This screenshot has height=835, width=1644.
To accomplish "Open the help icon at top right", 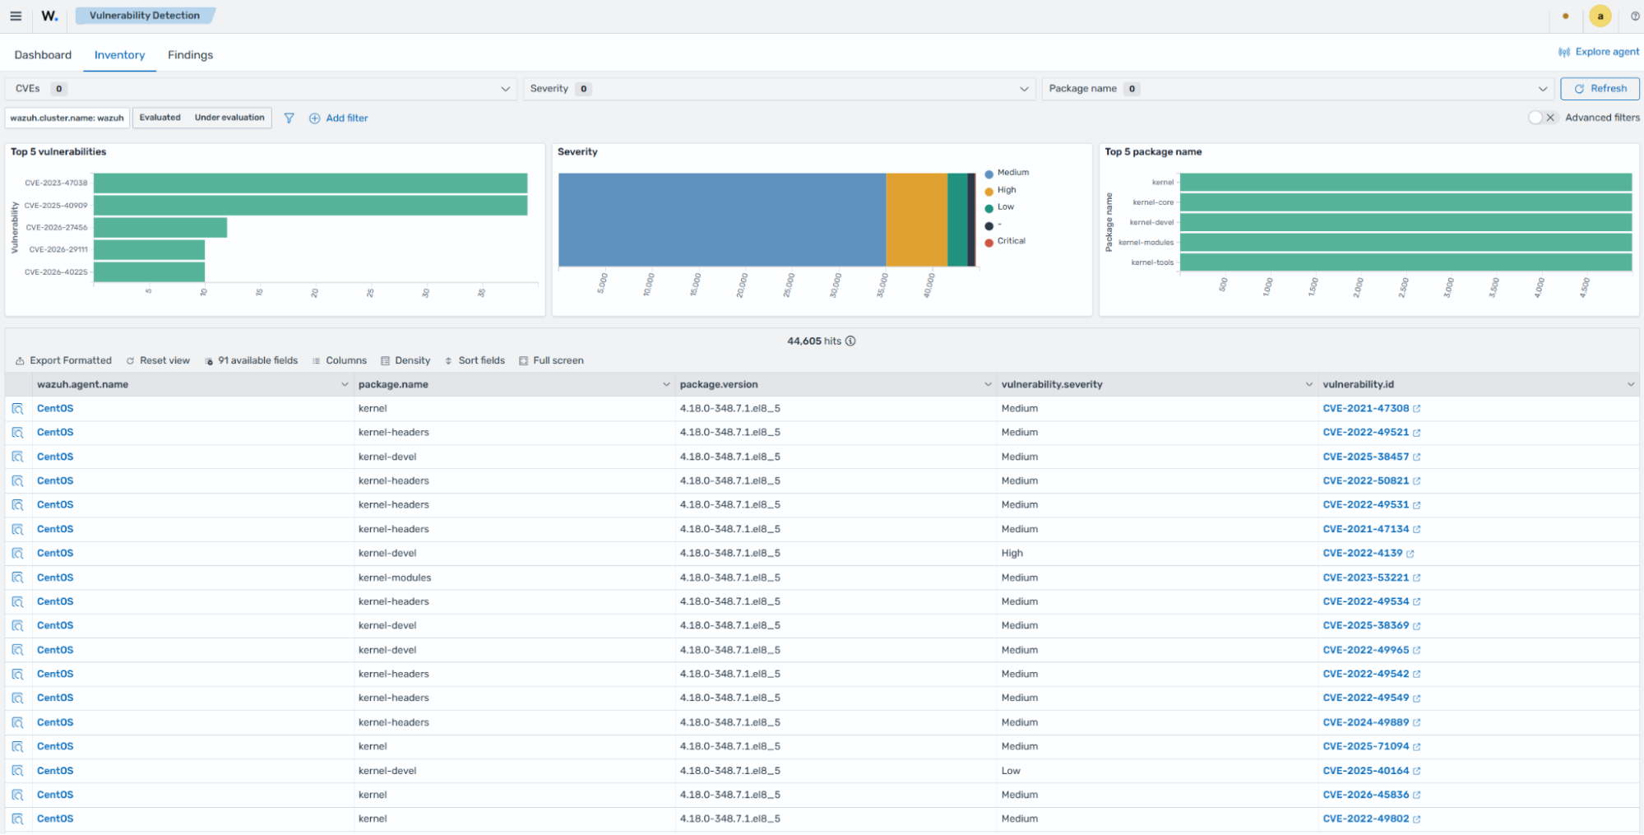I will [1635, 16].
